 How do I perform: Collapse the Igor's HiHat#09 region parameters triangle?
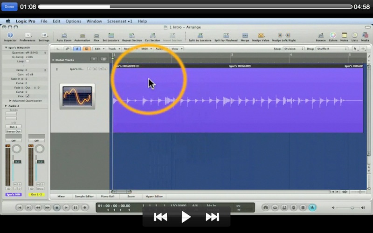tap(6, 48)
